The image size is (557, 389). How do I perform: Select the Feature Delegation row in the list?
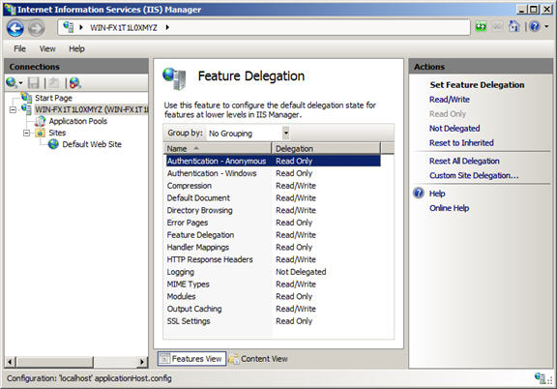[x=273, y=235]
